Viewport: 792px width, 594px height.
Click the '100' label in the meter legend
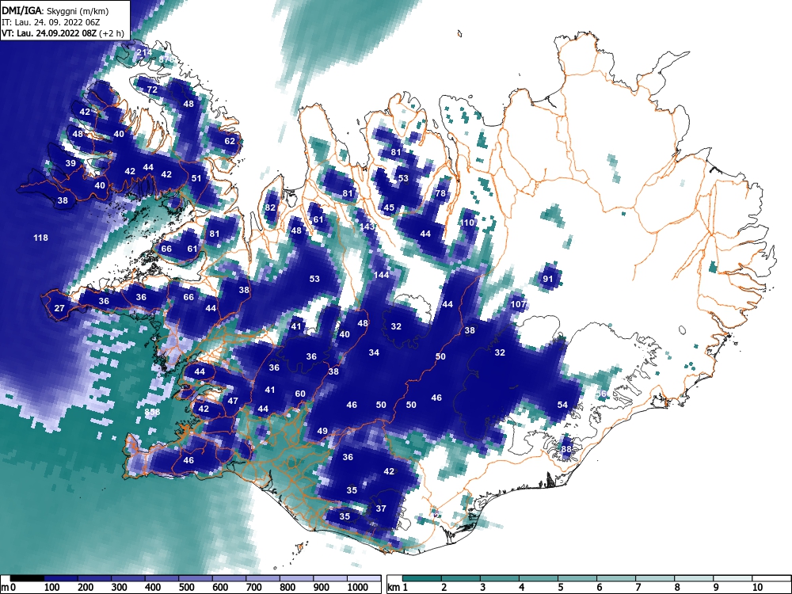pos(52,588)
